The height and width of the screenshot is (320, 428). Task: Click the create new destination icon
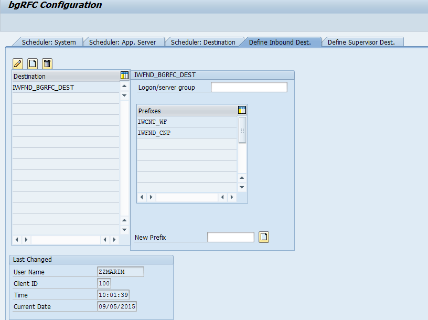pyautogui.click(x=33, y=63)
